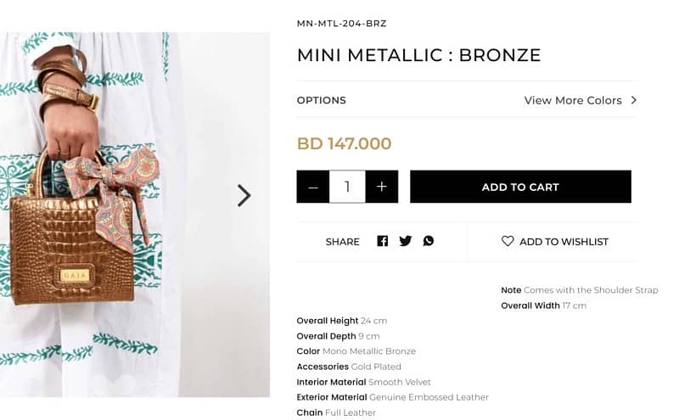Click the BD 147.000 price
Screen dimensions: 679x420
click(344, 143)
